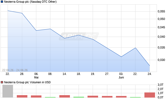Click the red volume bar for 14.
The height and width of the screenshot is (100, 168).
pos(64,96)
